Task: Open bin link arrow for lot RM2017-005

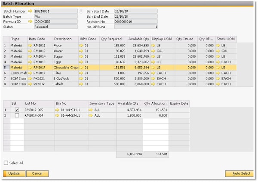Action: pyautogui.click(x=57, y=110)
